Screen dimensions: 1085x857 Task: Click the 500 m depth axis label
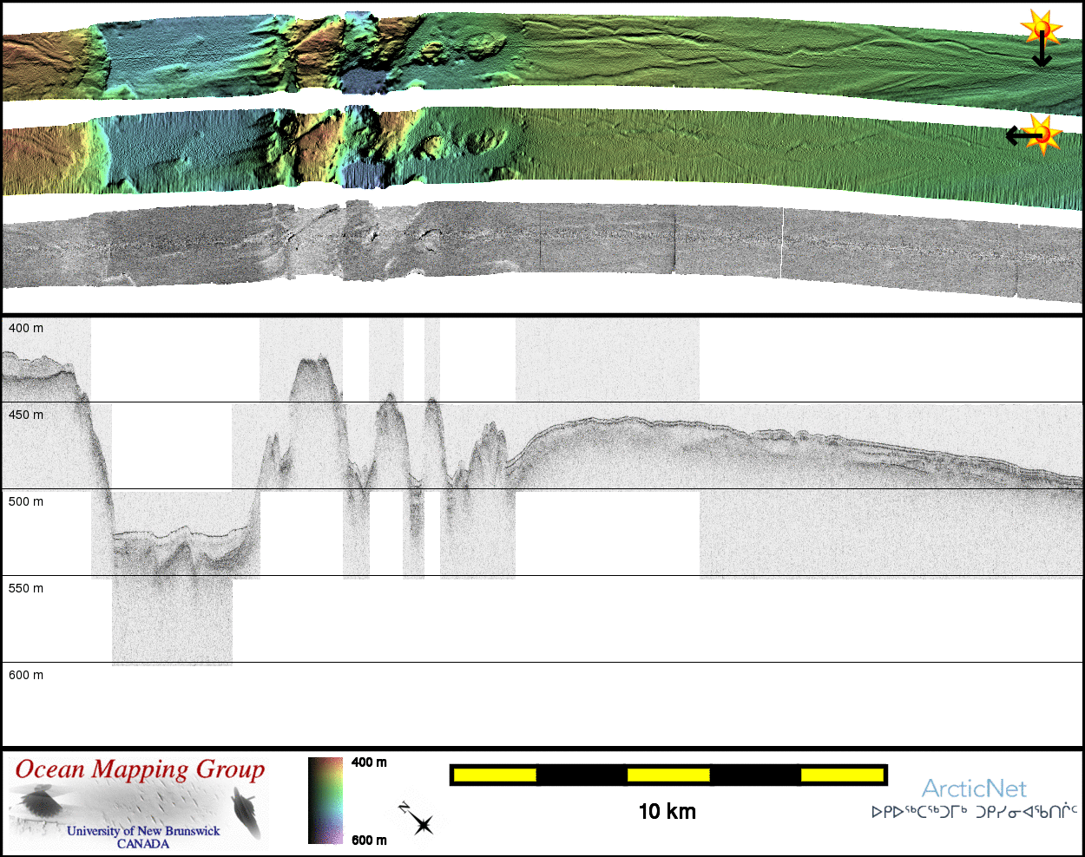[x=26, y=502]
